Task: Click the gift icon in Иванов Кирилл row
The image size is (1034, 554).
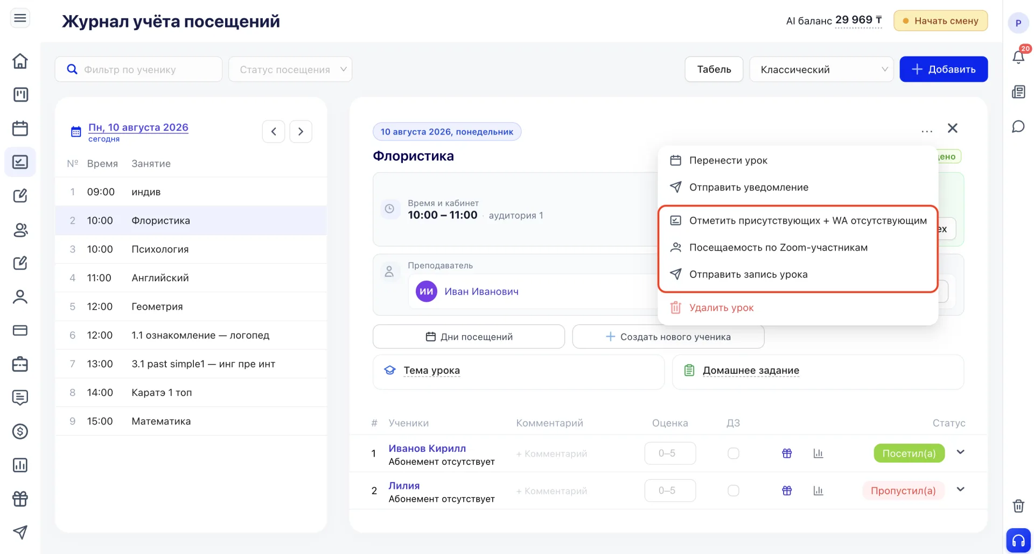Action: pos(787,453)
